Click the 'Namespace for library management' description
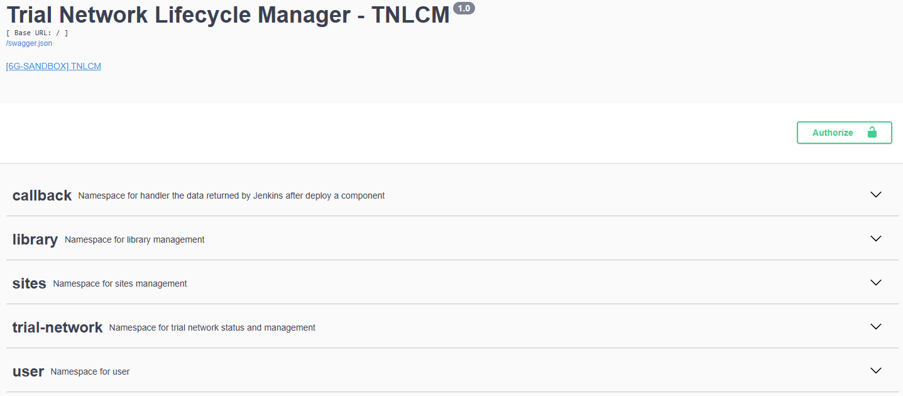Screen dimensions: 903x396 click(x=134, y=239)
